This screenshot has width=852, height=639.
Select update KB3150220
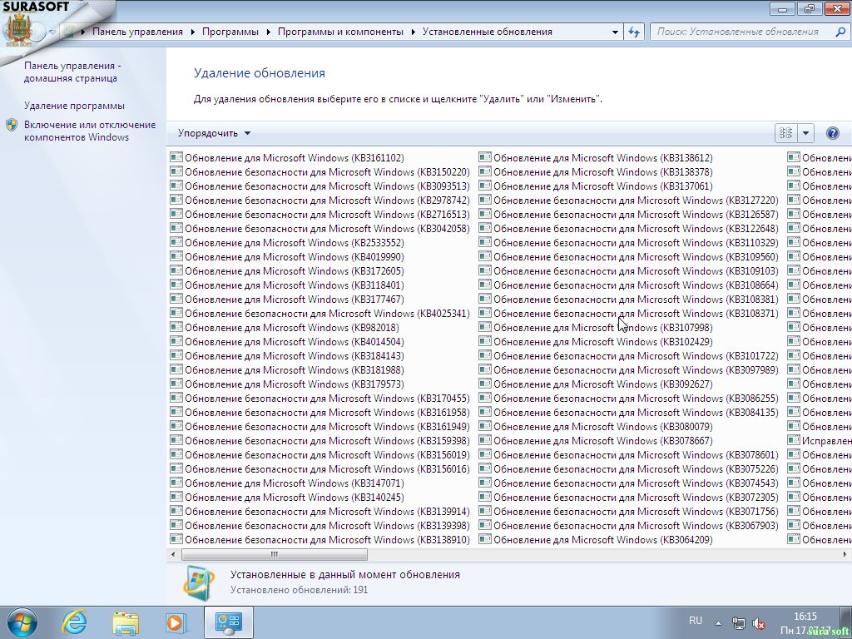[320, 171]
